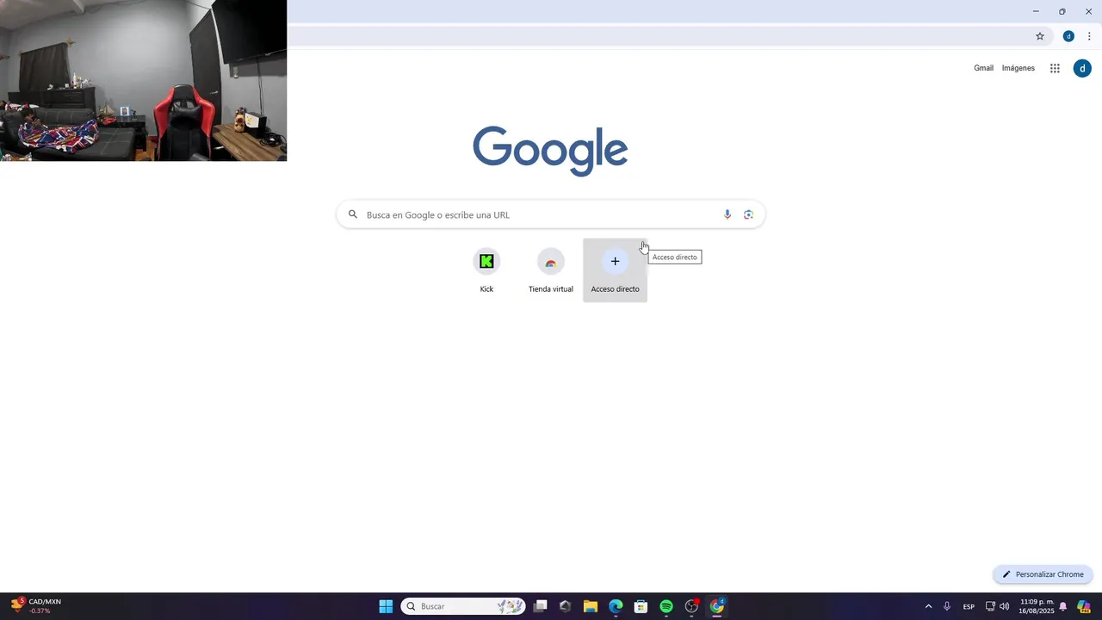Image resolution: width=1102 pixels, height=620 pixels.
Task: Click Personalizar Chrome button
Action: click(1043, 574)
